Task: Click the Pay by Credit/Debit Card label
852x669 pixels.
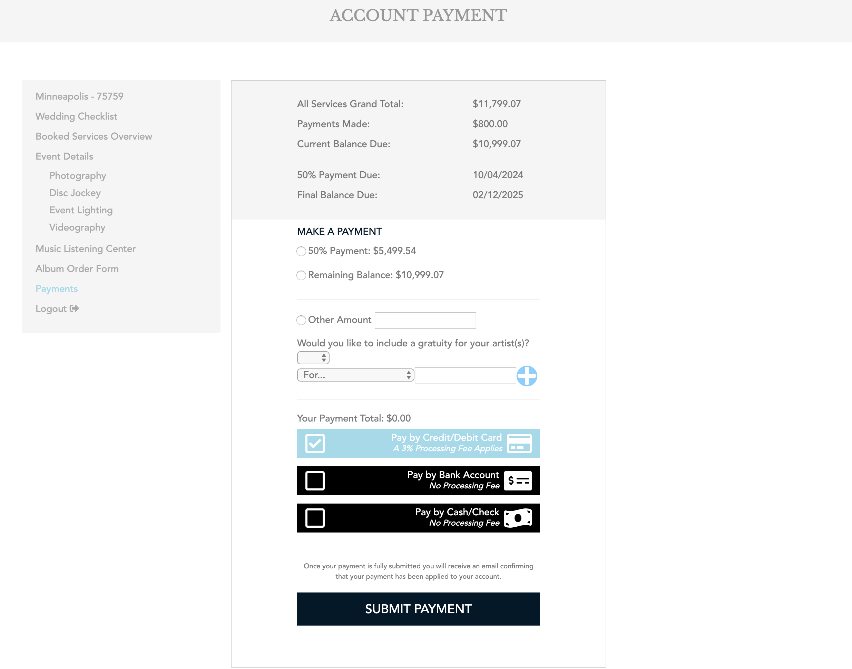Action: point(446,437)
